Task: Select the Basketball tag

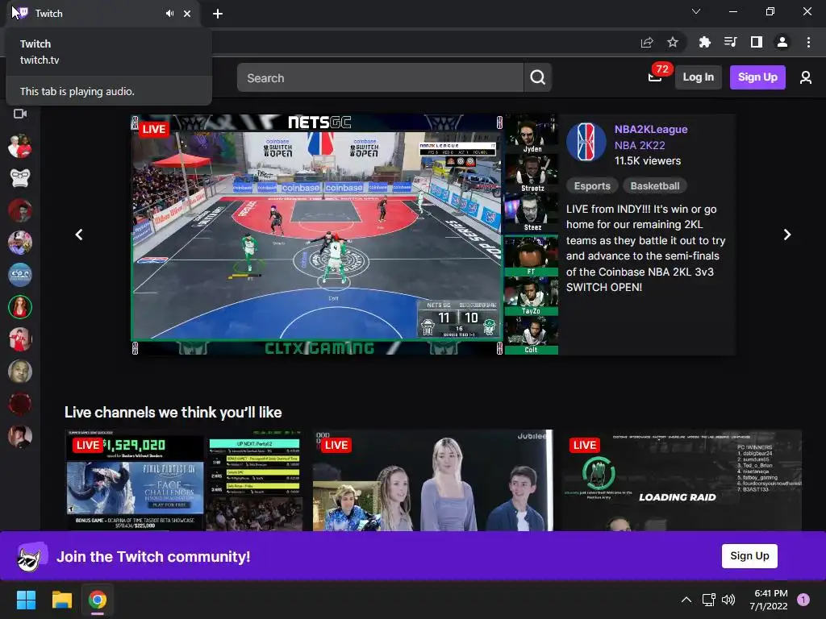Action: click(655, 186)
